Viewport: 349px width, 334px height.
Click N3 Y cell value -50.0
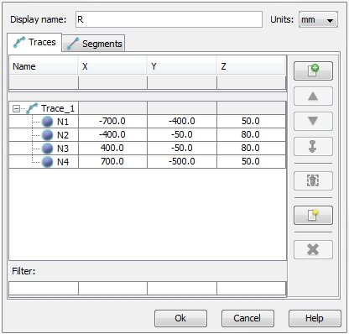[x=182, y=148]
